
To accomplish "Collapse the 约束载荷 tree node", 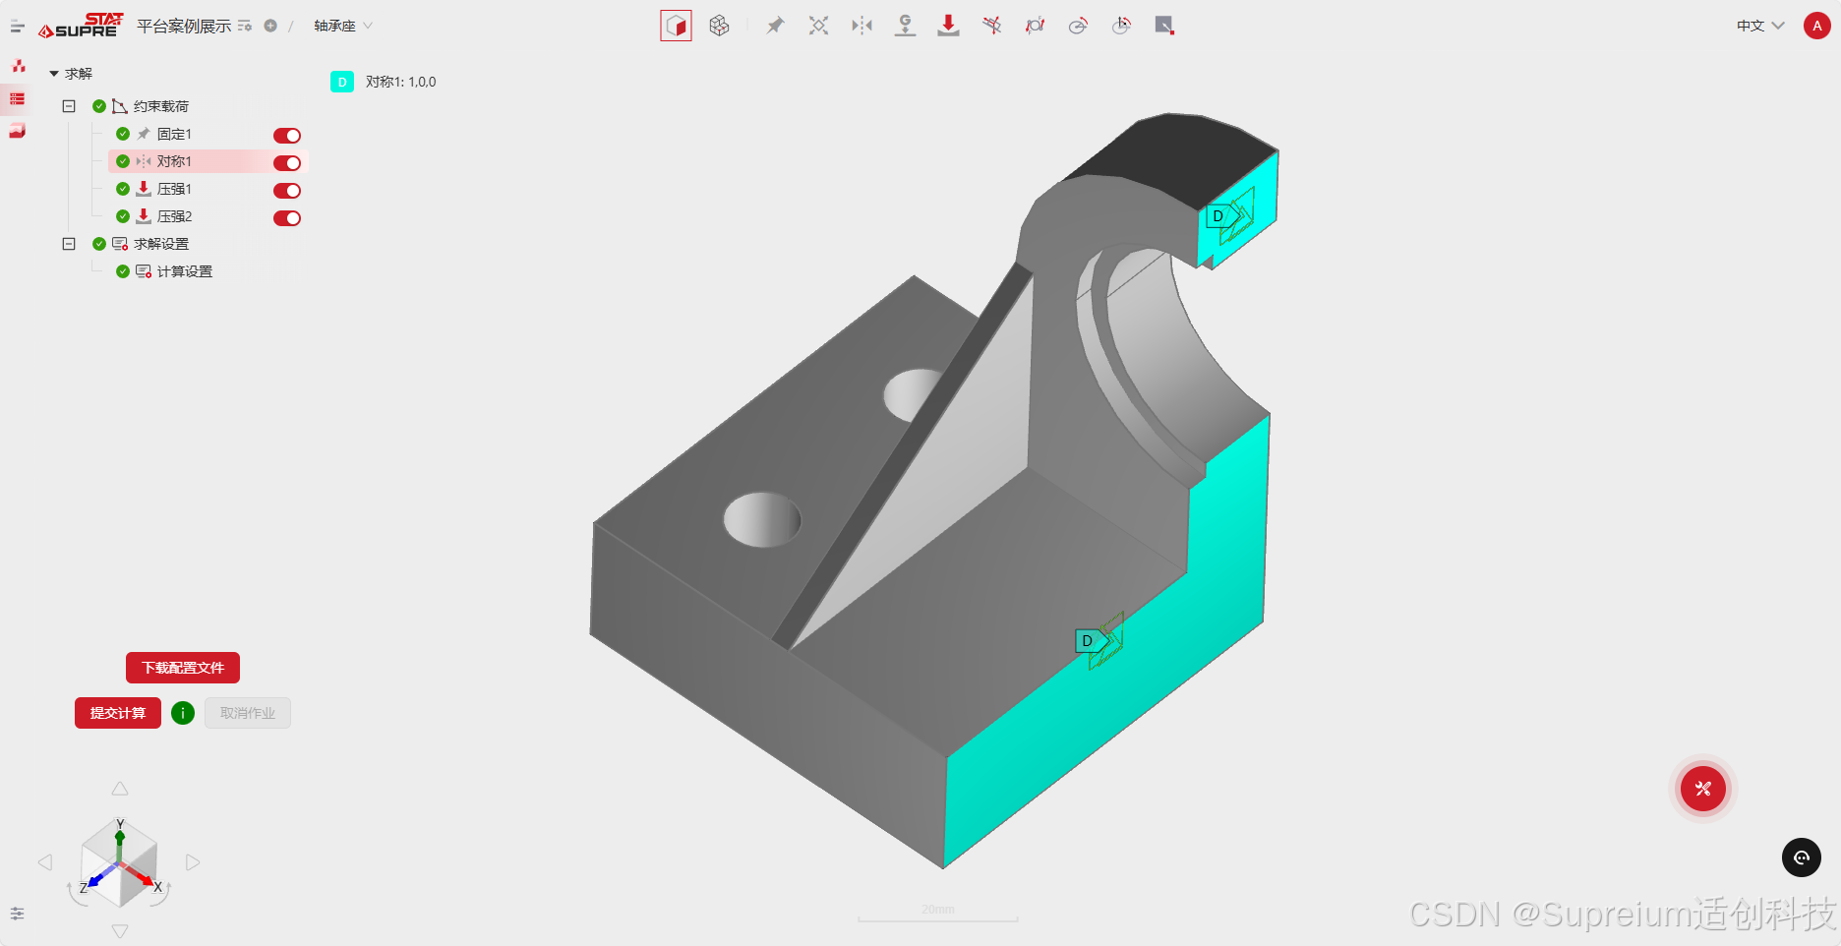I will coord(69,106).
